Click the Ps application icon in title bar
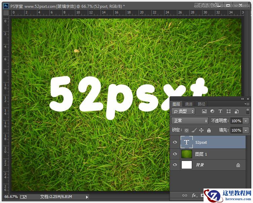 click(6, 6)
